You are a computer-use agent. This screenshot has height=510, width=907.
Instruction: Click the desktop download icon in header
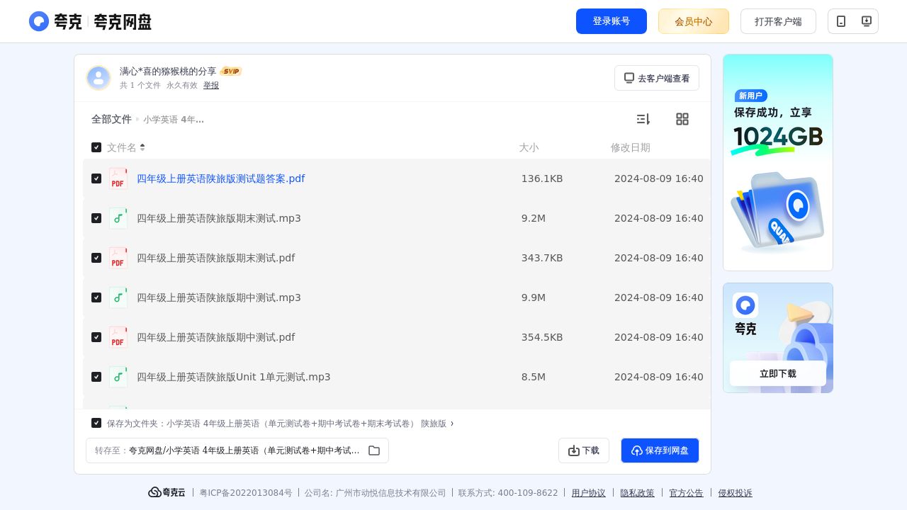pos(866,21)
